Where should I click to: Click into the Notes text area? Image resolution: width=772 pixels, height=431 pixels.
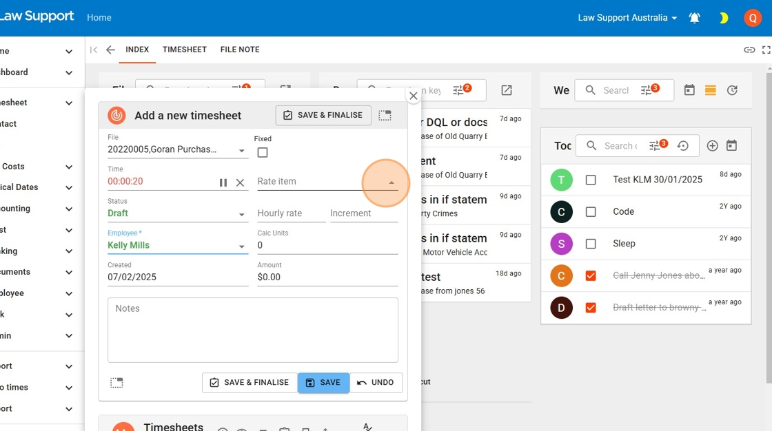coord(253,330)
